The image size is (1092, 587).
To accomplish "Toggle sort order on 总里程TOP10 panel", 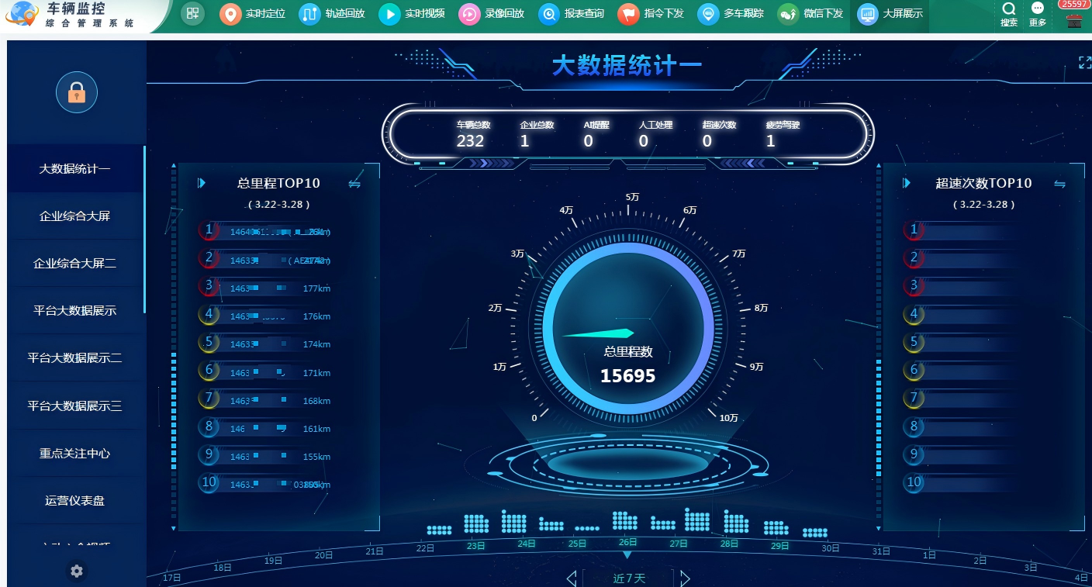I will tap(355, 183).
